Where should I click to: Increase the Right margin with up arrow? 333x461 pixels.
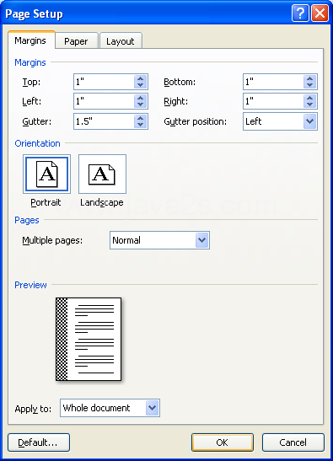click(309, 99)
